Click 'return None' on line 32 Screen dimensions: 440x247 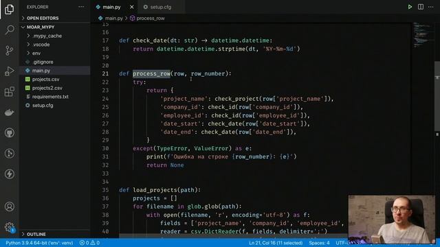point(165,165)
